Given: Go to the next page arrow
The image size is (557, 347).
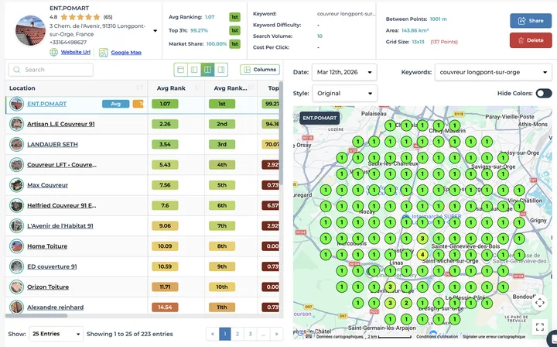Looking at the screenshot, I should tap(276, 334).
